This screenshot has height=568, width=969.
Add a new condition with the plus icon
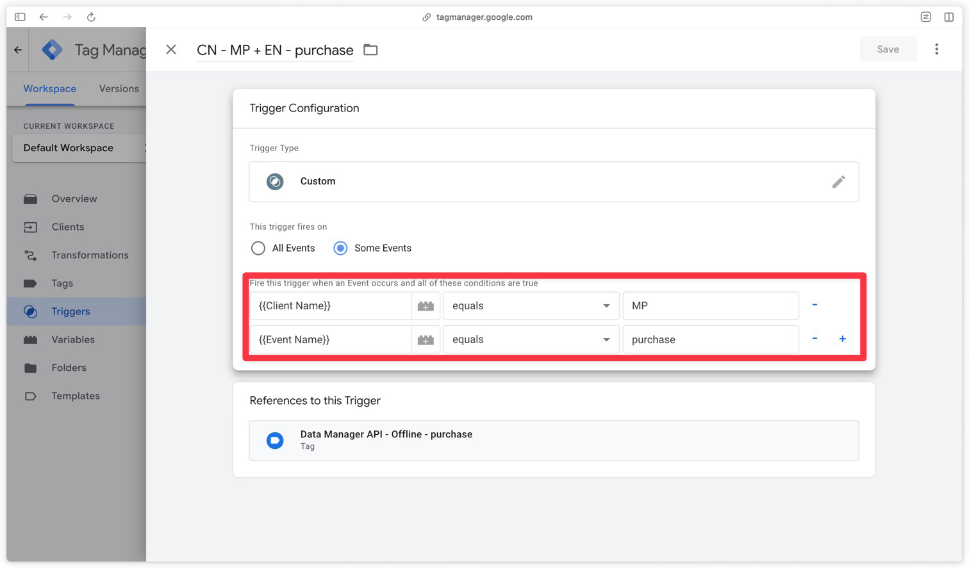(843, 339)
